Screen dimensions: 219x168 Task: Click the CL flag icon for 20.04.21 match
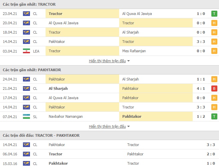point(26,23)
